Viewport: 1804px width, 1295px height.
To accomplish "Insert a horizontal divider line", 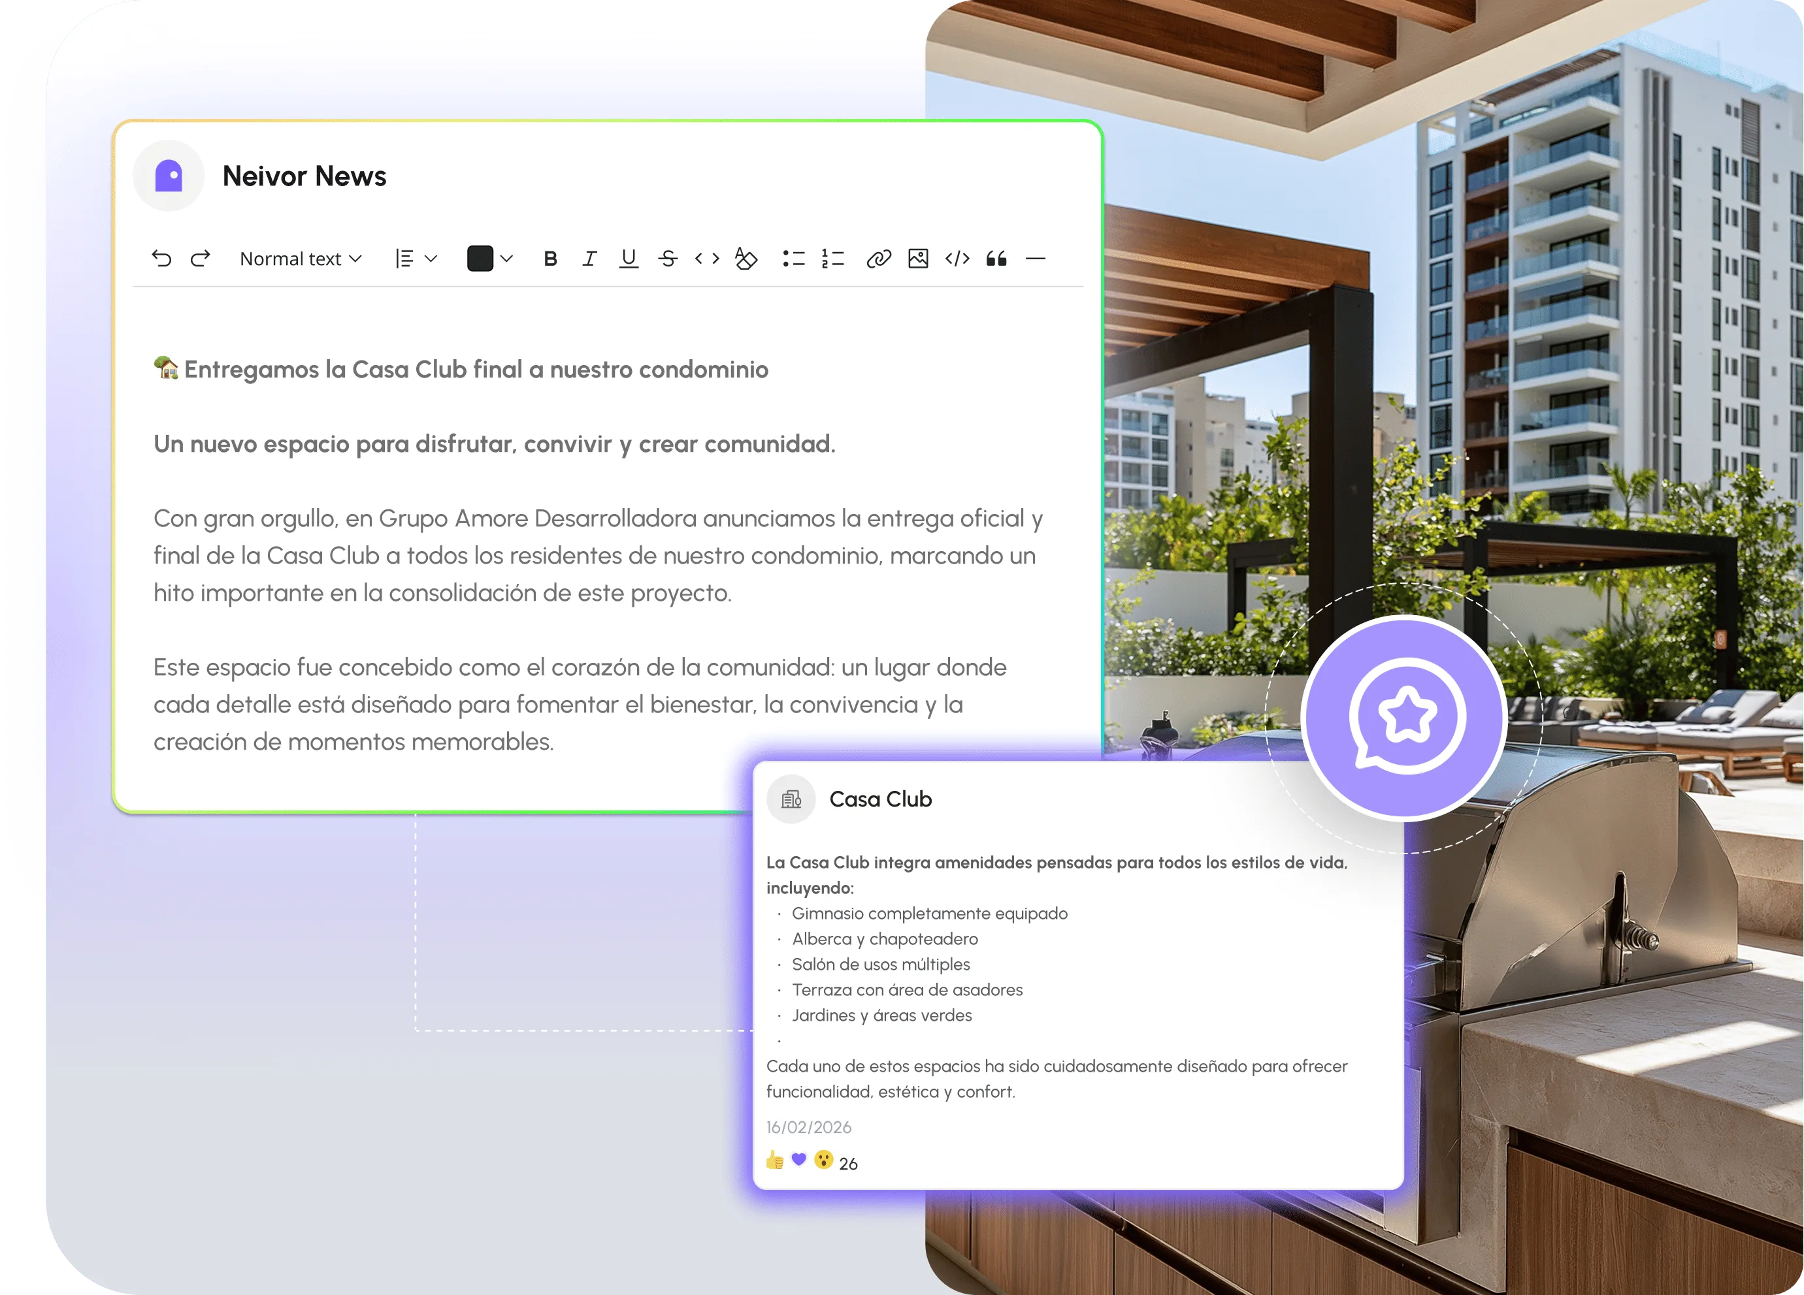I will 1036,259.
